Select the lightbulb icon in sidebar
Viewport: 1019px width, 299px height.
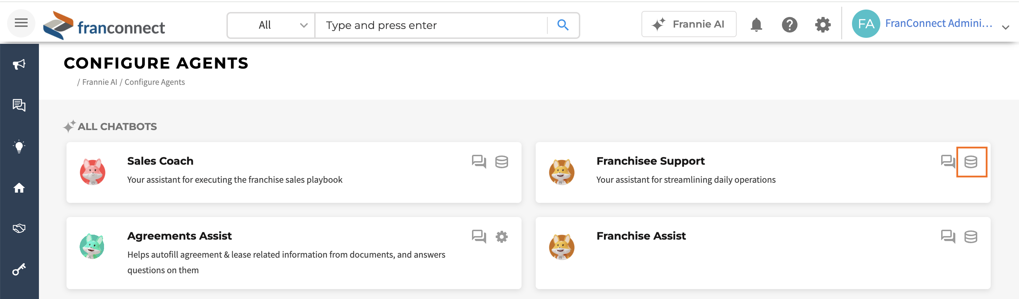click(19, 147)
